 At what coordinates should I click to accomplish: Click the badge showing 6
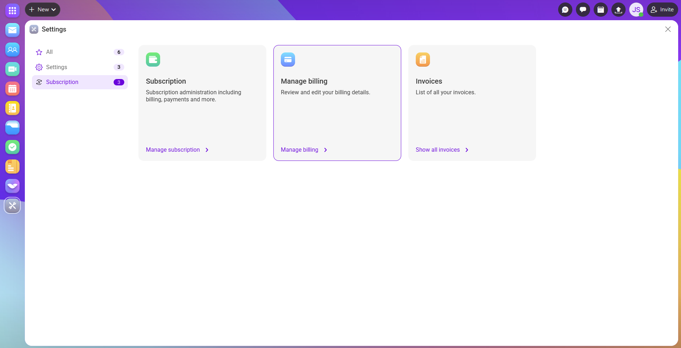tap(119, 52)
